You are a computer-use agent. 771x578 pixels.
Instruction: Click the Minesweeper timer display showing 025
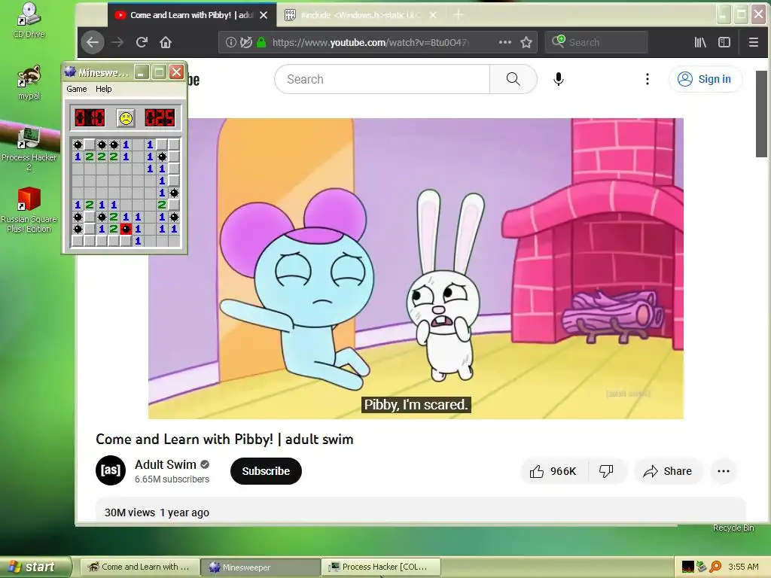point(160,118)
